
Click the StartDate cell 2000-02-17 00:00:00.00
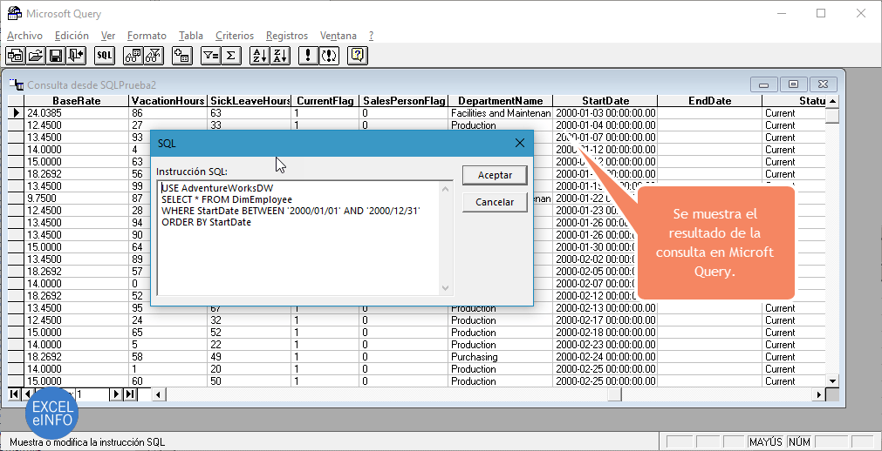605,320
